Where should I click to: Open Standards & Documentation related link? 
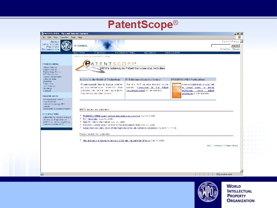pos(57,109)
